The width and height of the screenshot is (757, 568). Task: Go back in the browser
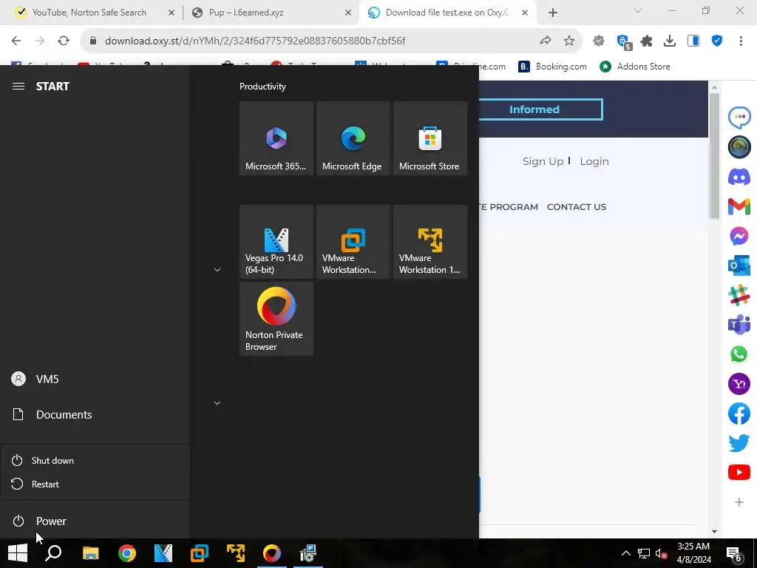pos(16,41)
